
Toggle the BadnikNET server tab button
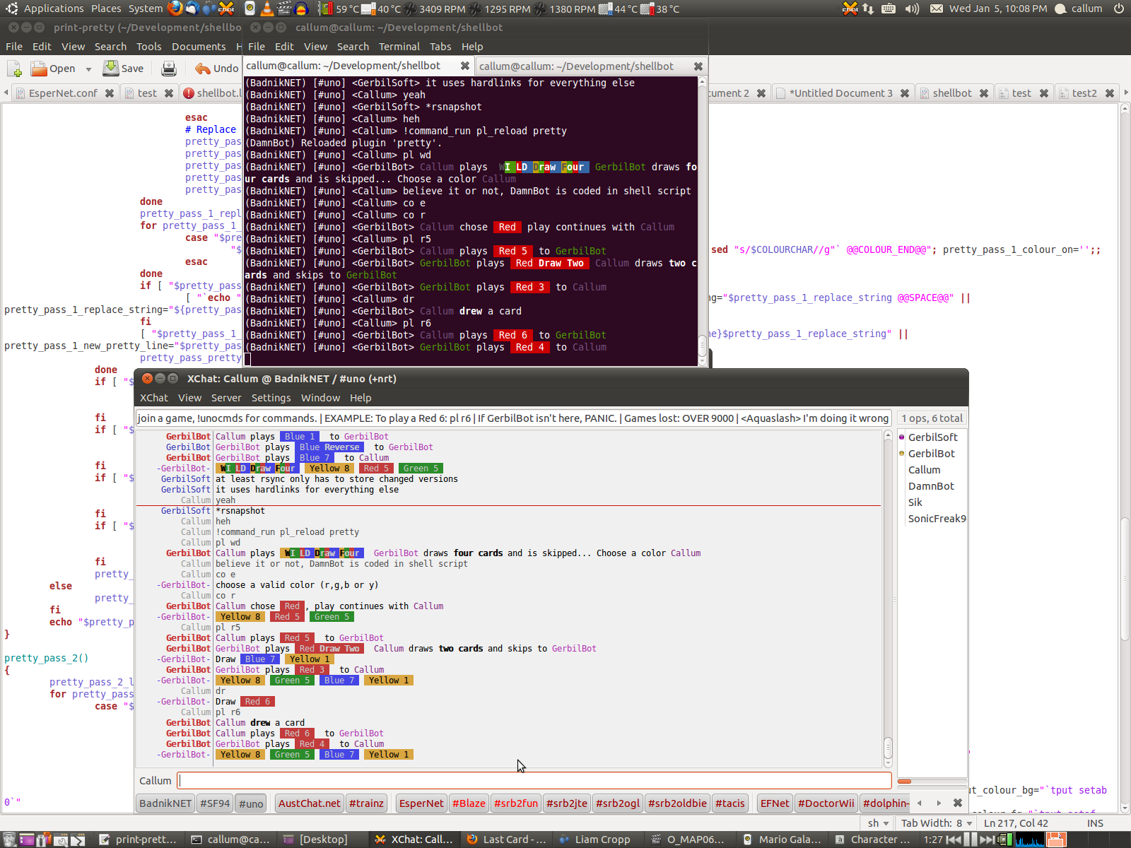point(165,803)
